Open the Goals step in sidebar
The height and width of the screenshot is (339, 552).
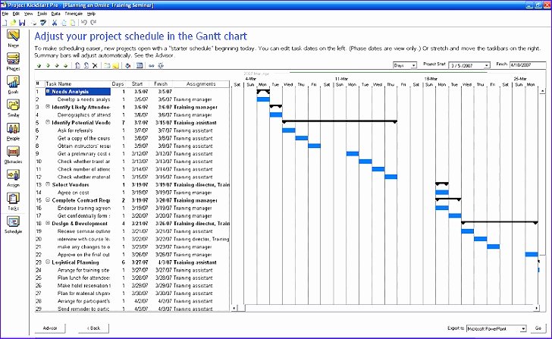tap(13, 85)
